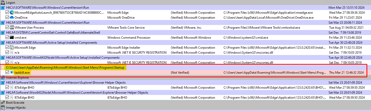Image resolution: width=371 pixels, height=111 pixels.
Task: Click the VMware User Process icon
Action: (12, 27)
